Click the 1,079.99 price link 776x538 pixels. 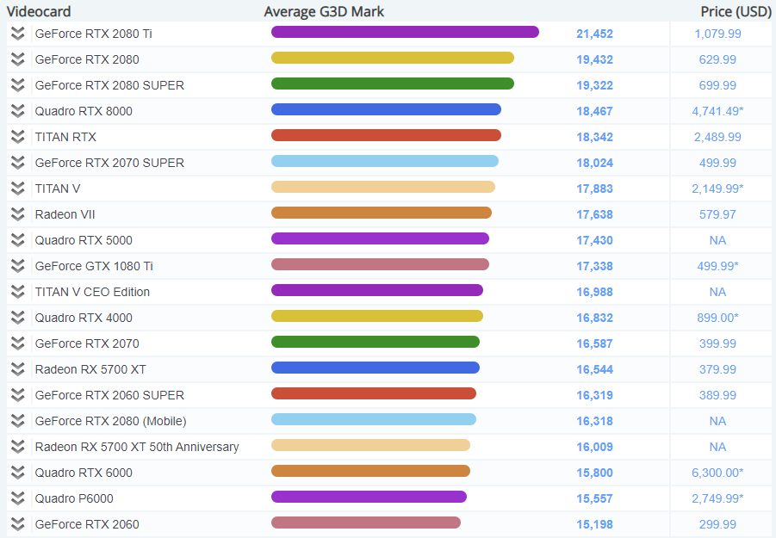point(717,34)
